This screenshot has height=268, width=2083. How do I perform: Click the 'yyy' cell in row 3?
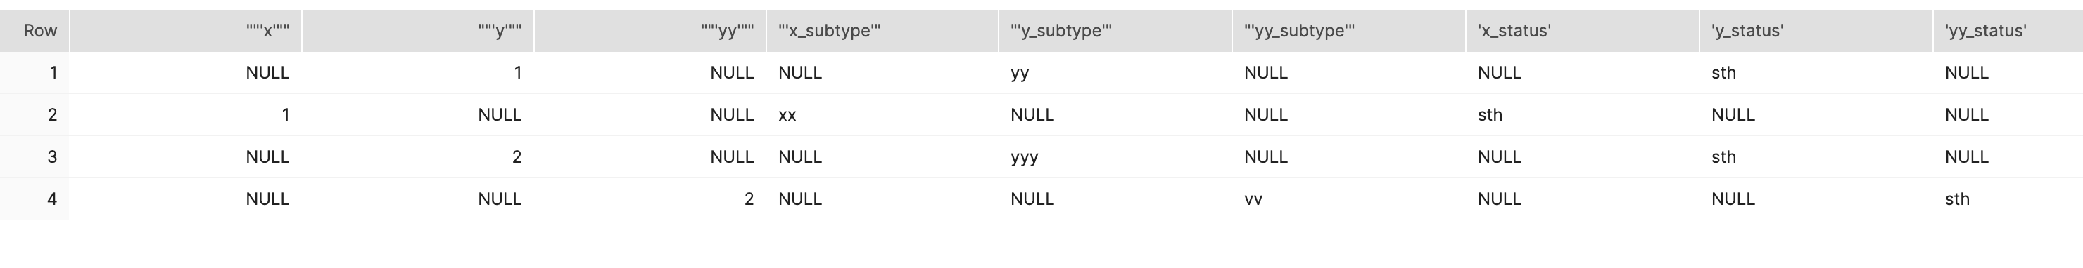[x=1025, y=157]
